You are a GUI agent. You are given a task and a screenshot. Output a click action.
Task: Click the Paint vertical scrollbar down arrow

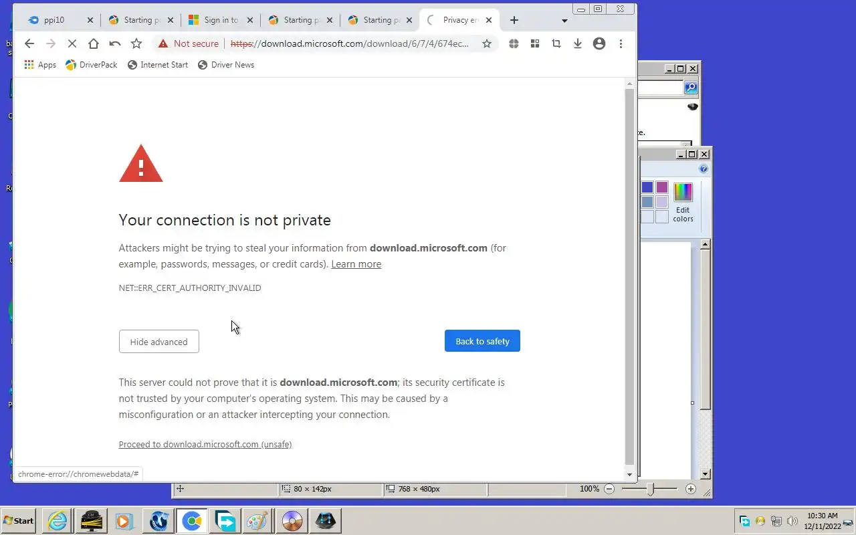click(x=705, y=474)
